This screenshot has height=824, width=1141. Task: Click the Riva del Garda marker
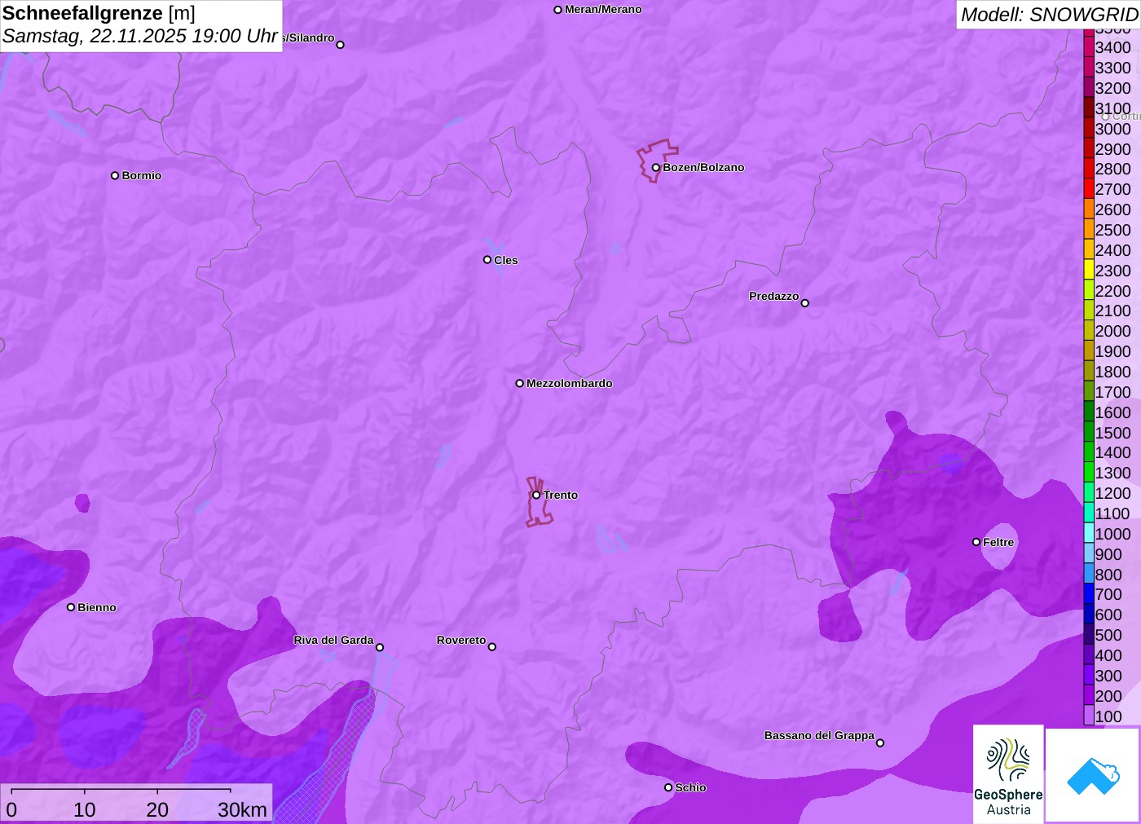[380, 647]
